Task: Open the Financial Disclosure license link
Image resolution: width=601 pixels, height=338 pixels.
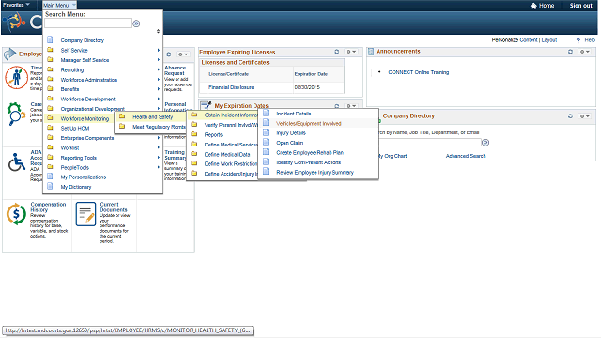Action: [x=231, y=87]
